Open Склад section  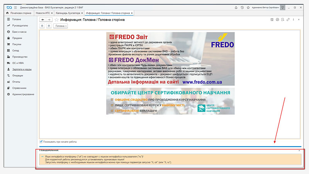coord(15,51)
